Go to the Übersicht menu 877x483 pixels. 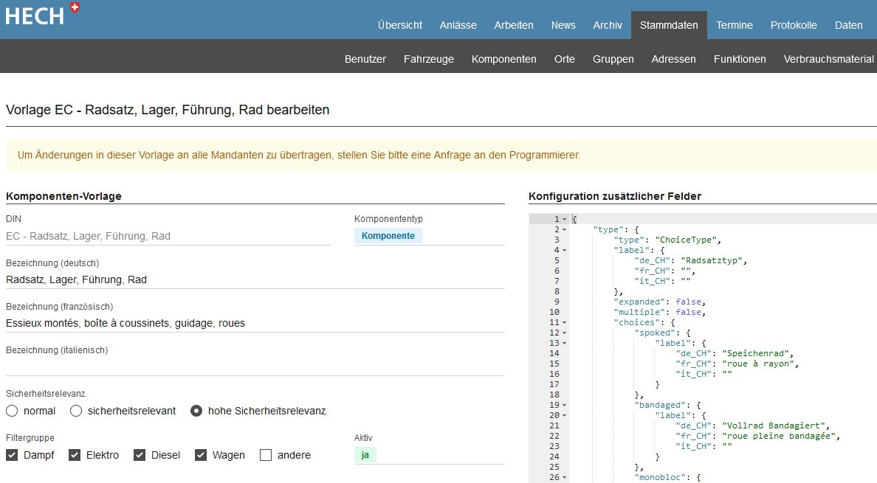coord(399,25)
